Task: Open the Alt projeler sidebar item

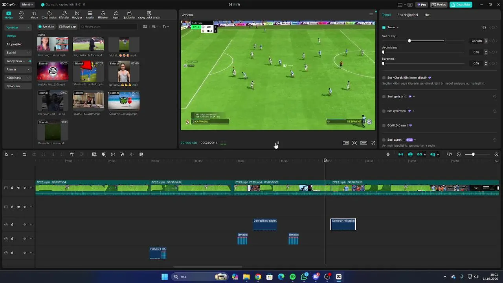Action: tap(14, 44)
